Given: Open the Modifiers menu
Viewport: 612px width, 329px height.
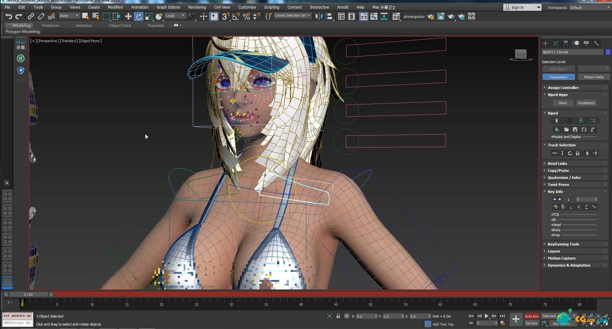Looking at the screenshot, I should click(115, 7).
